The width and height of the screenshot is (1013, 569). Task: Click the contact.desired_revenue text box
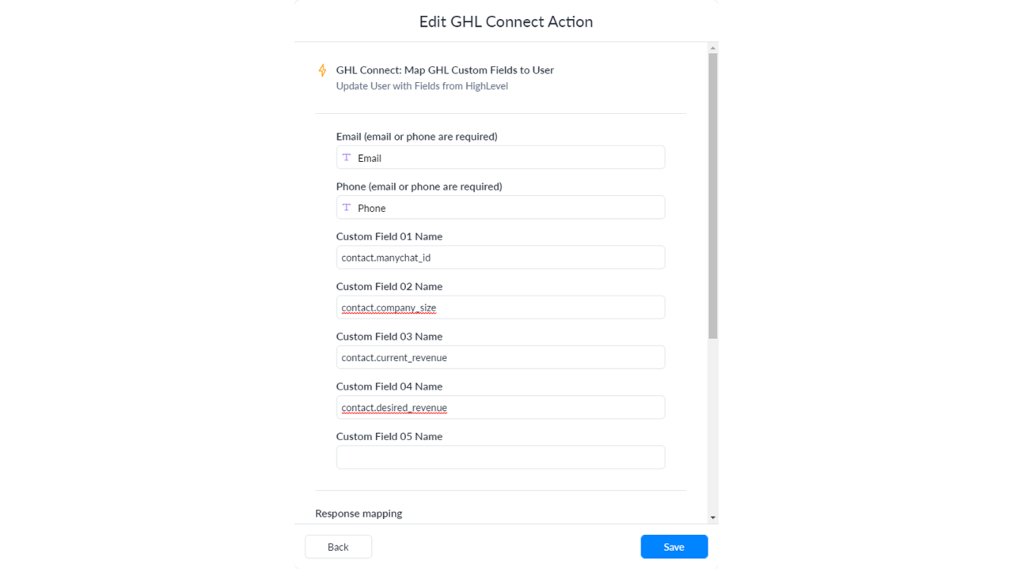pos(500,407)
